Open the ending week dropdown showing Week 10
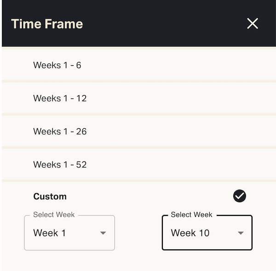 click(207, 233)
